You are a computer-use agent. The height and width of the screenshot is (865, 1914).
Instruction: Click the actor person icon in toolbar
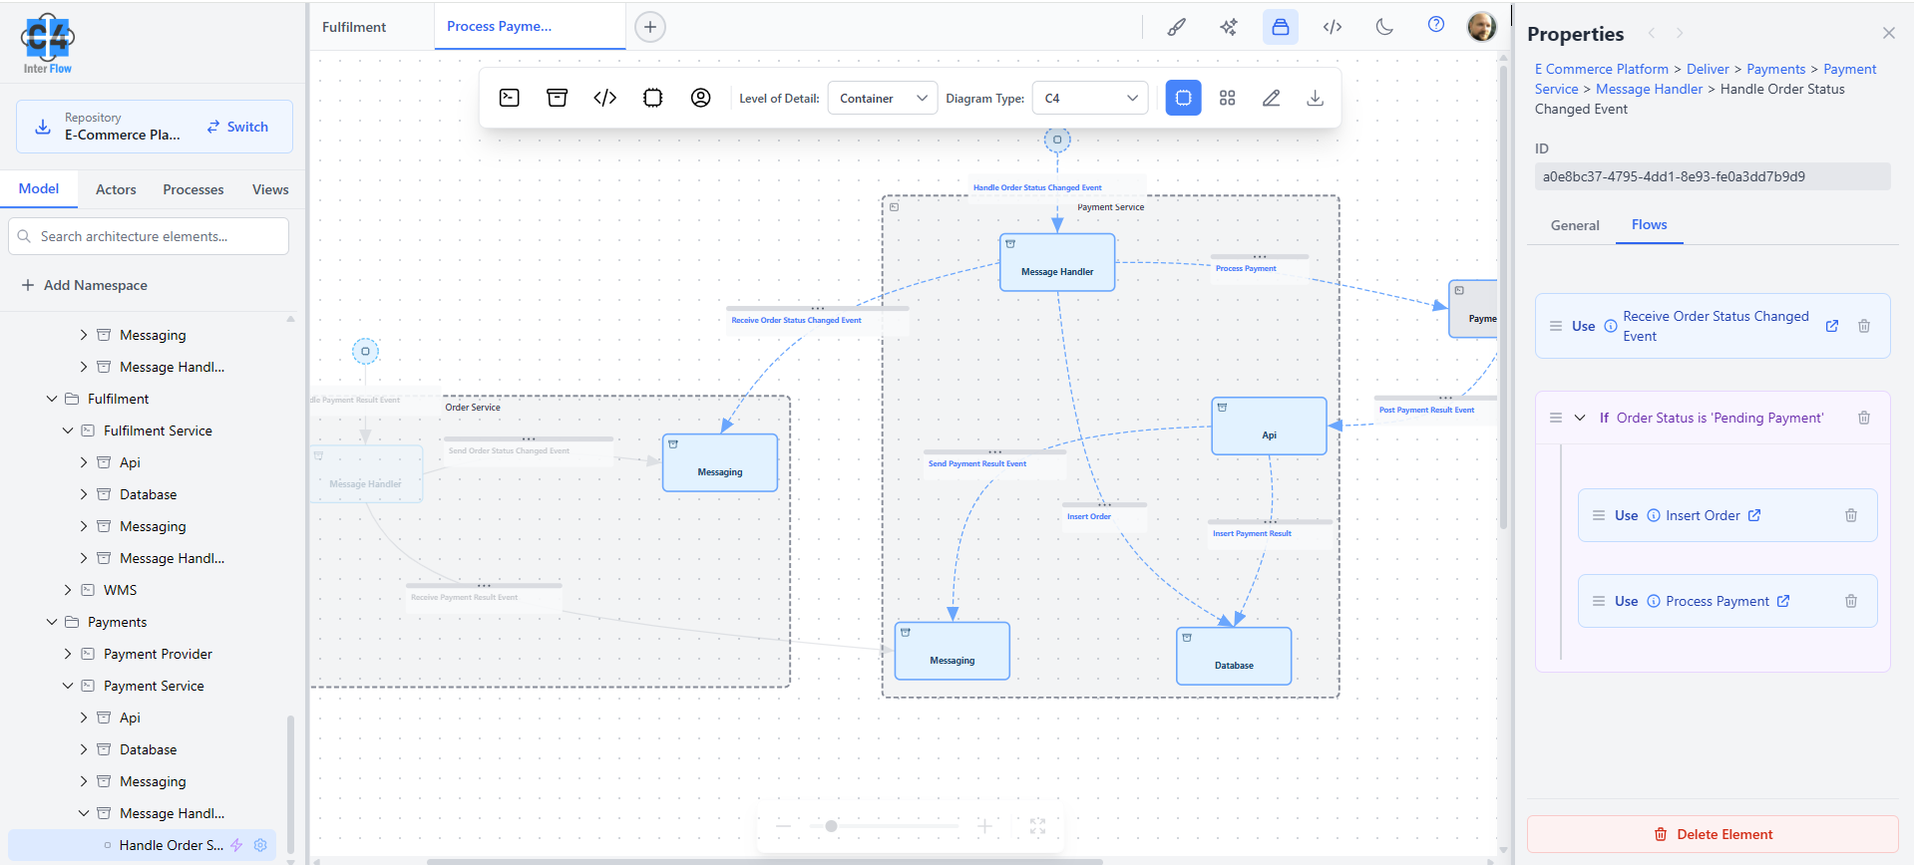[701, 98]
